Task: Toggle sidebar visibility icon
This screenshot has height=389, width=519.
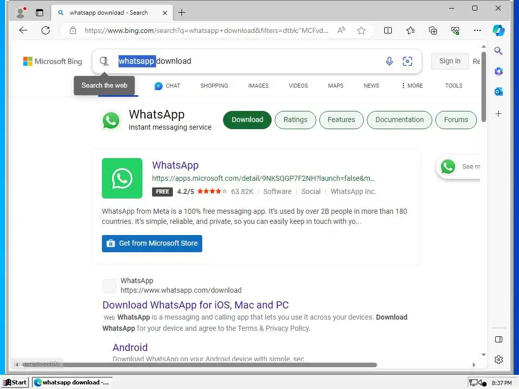Action: [x=499, y=339]
